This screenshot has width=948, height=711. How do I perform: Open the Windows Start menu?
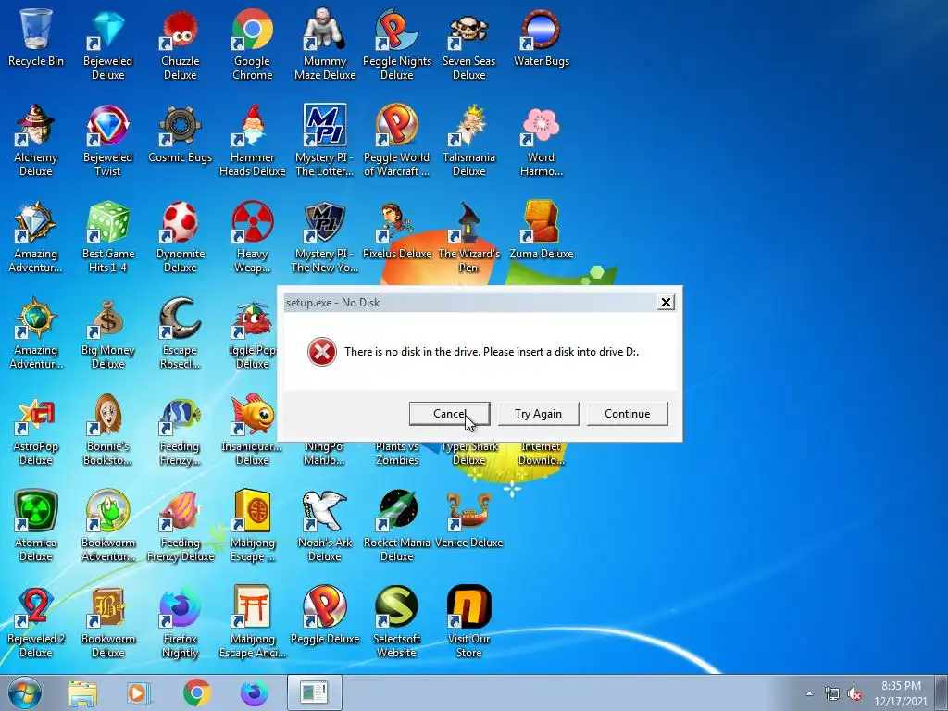click(25, 692)
